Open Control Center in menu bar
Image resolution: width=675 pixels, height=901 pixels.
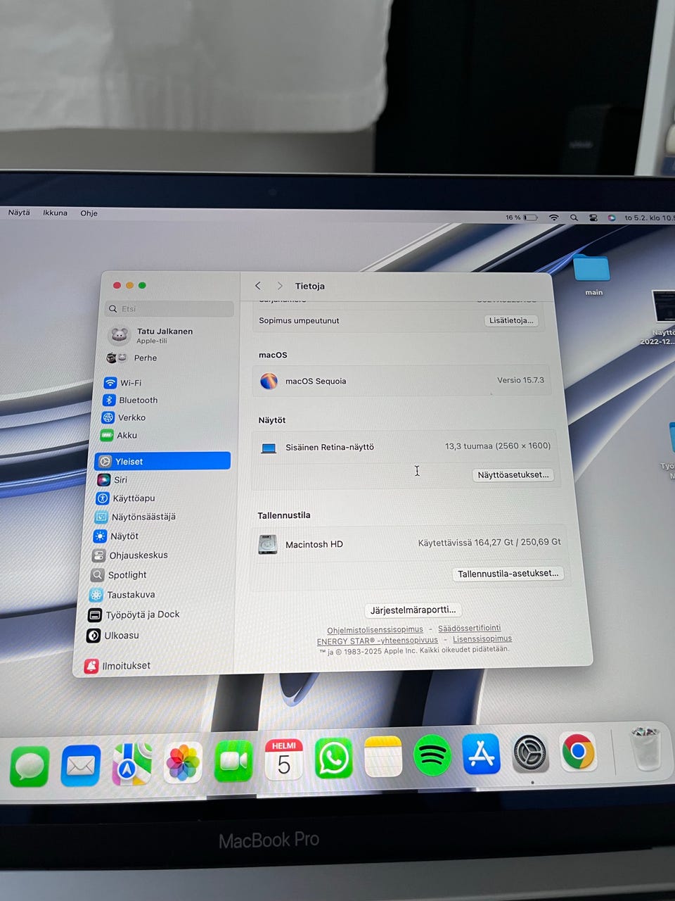coord(593,218)
